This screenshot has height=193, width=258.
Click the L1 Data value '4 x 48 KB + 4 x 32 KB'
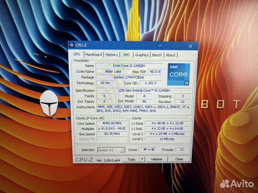click(x=167, y=123)
